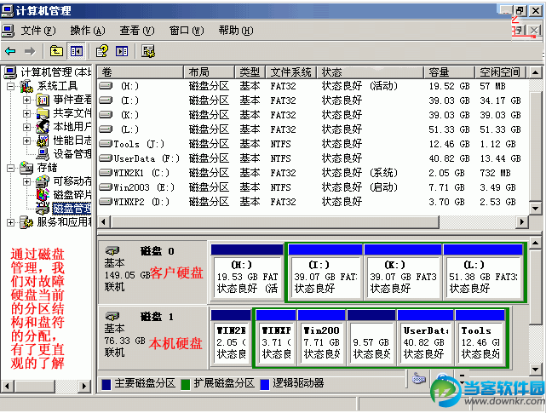Image resolution: width=546 pixels, height=413 pixels.
Task: Sort by the 卷 column header
Action: point(141,72)
